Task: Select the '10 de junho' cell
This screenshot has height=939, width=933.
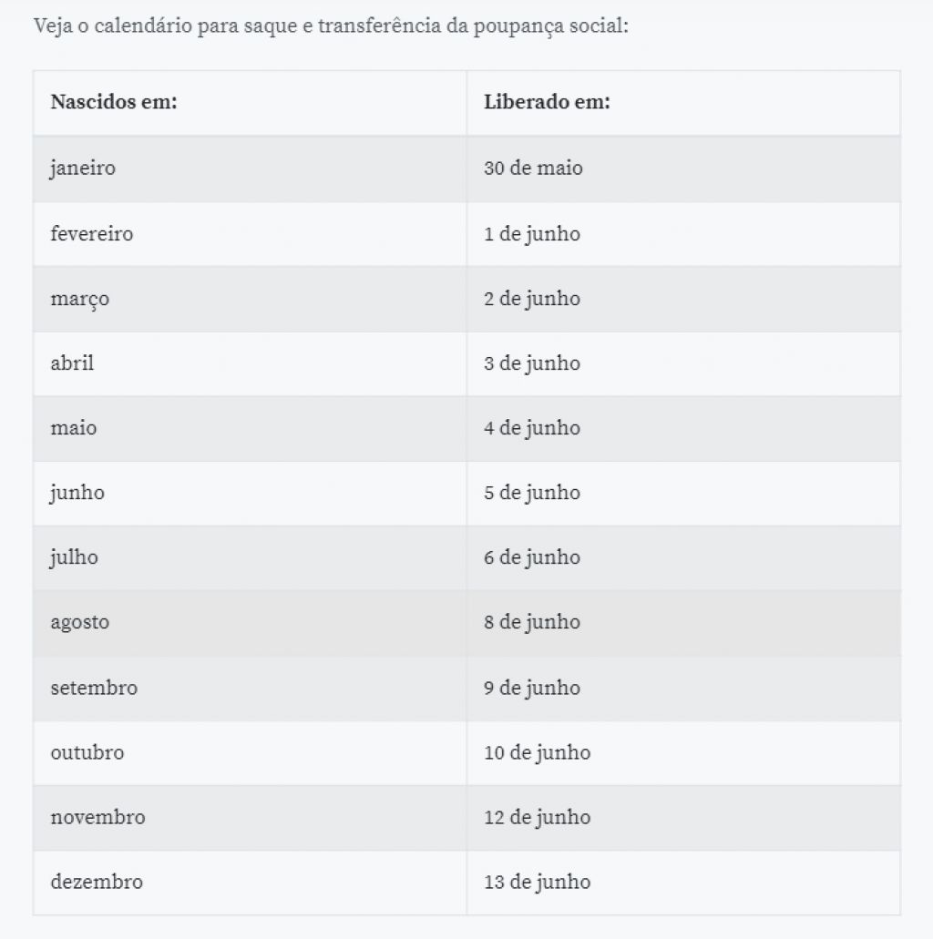Action: 683,753
